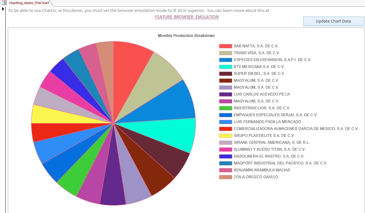Click the Update Chart Data button
This screenshot has height=213, width=365.
(x=333, y=21)
